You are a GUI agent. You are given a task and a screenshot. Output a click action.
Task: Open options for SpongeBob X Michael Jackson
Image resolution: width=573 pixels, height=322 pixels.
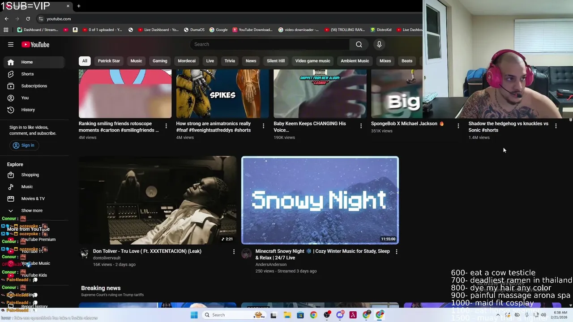point(458,126)
